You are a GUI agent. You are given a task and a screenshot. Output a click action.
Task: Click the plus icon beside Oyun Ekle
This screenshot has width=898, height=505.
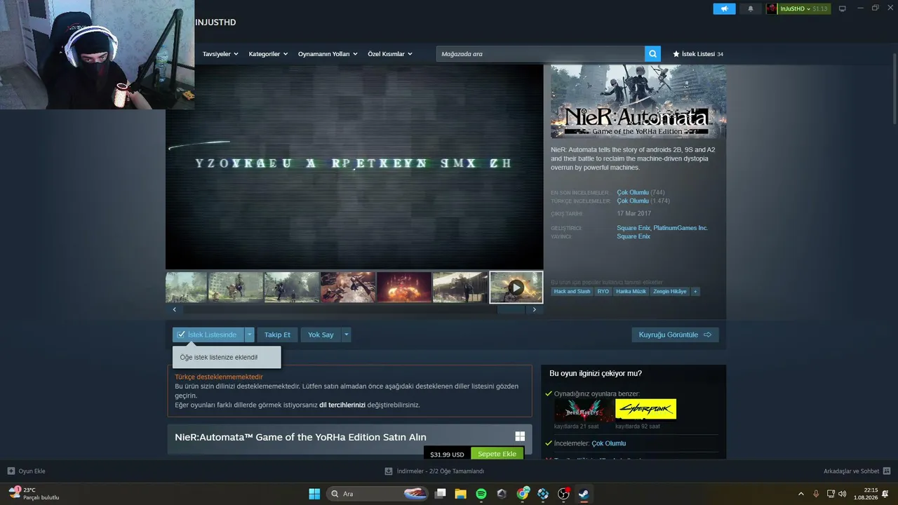[x=11, y=471]
